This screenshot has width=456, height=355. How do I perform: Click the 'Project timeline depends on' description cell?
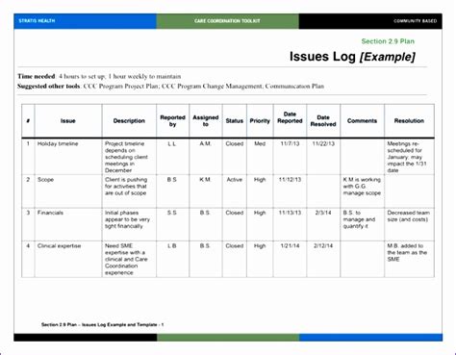click(x=129, y=157)
